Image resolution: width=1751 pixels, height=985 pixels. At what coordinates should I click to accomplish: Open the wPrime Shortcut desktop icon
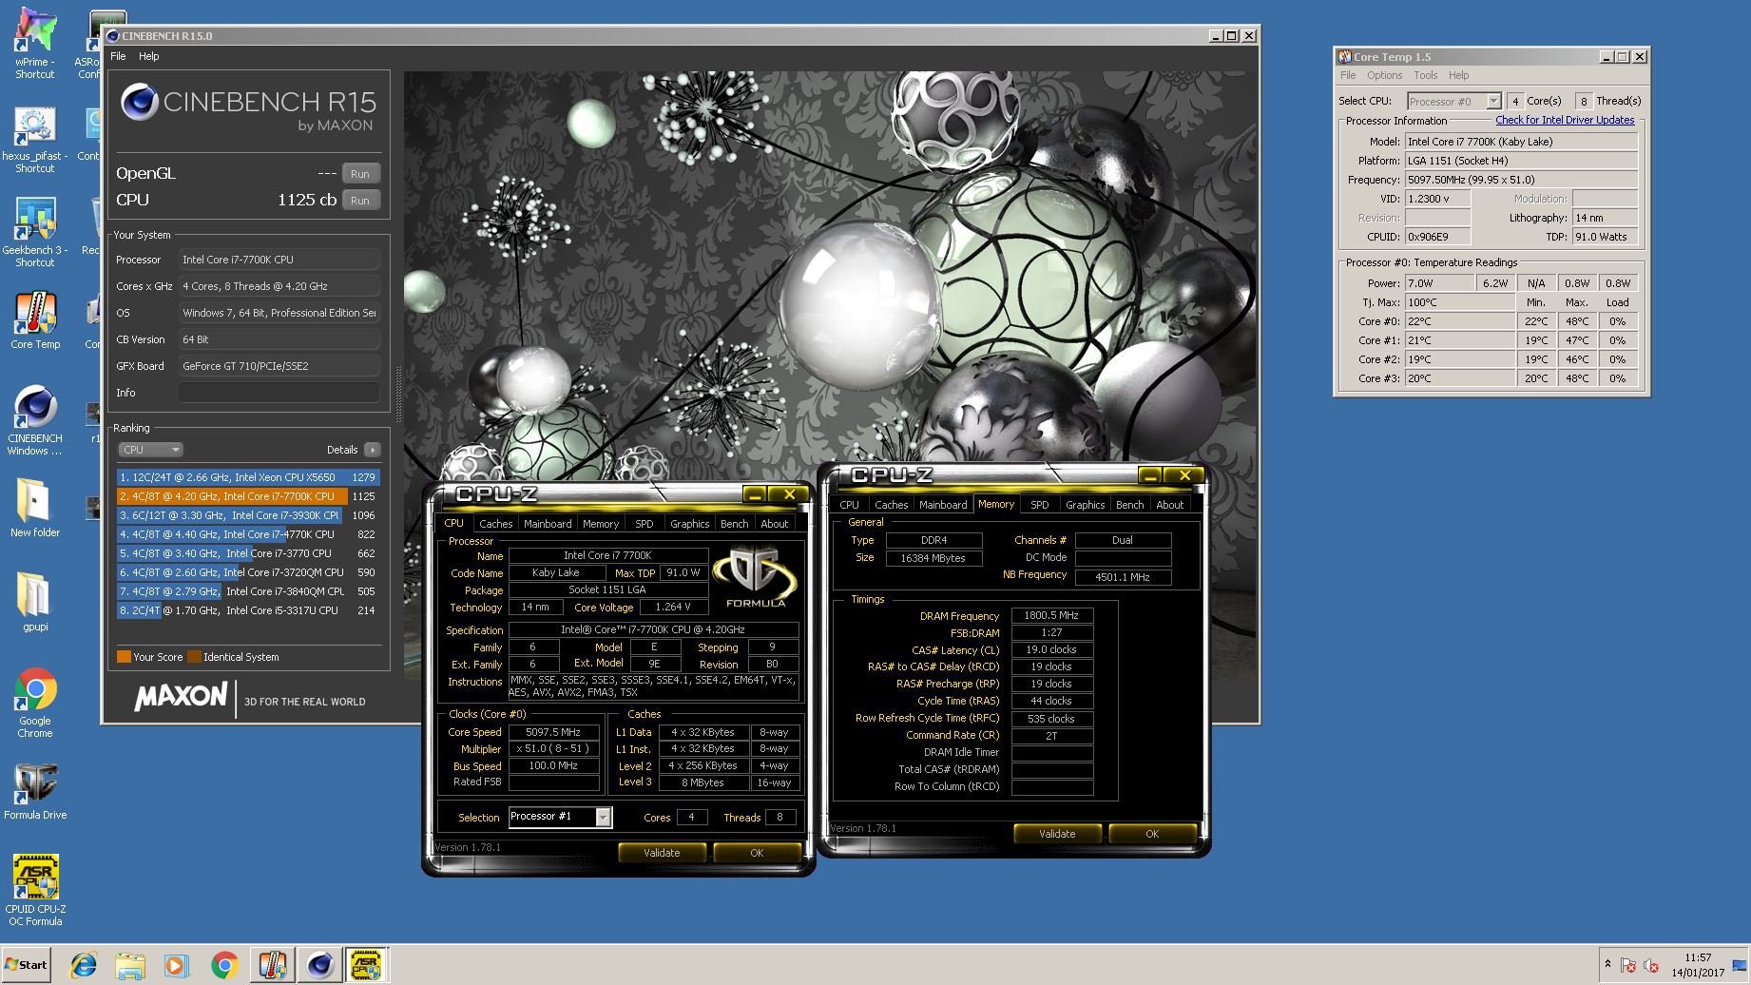point(35,45)
